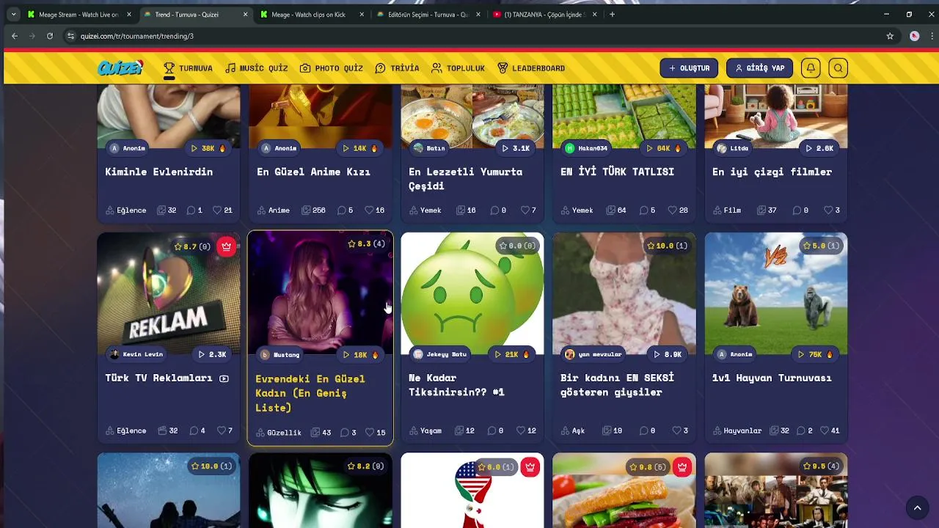This screenshot has height=528, width=939.
Task: Click crown badge on burger thumbnail card
Action: 682,467
